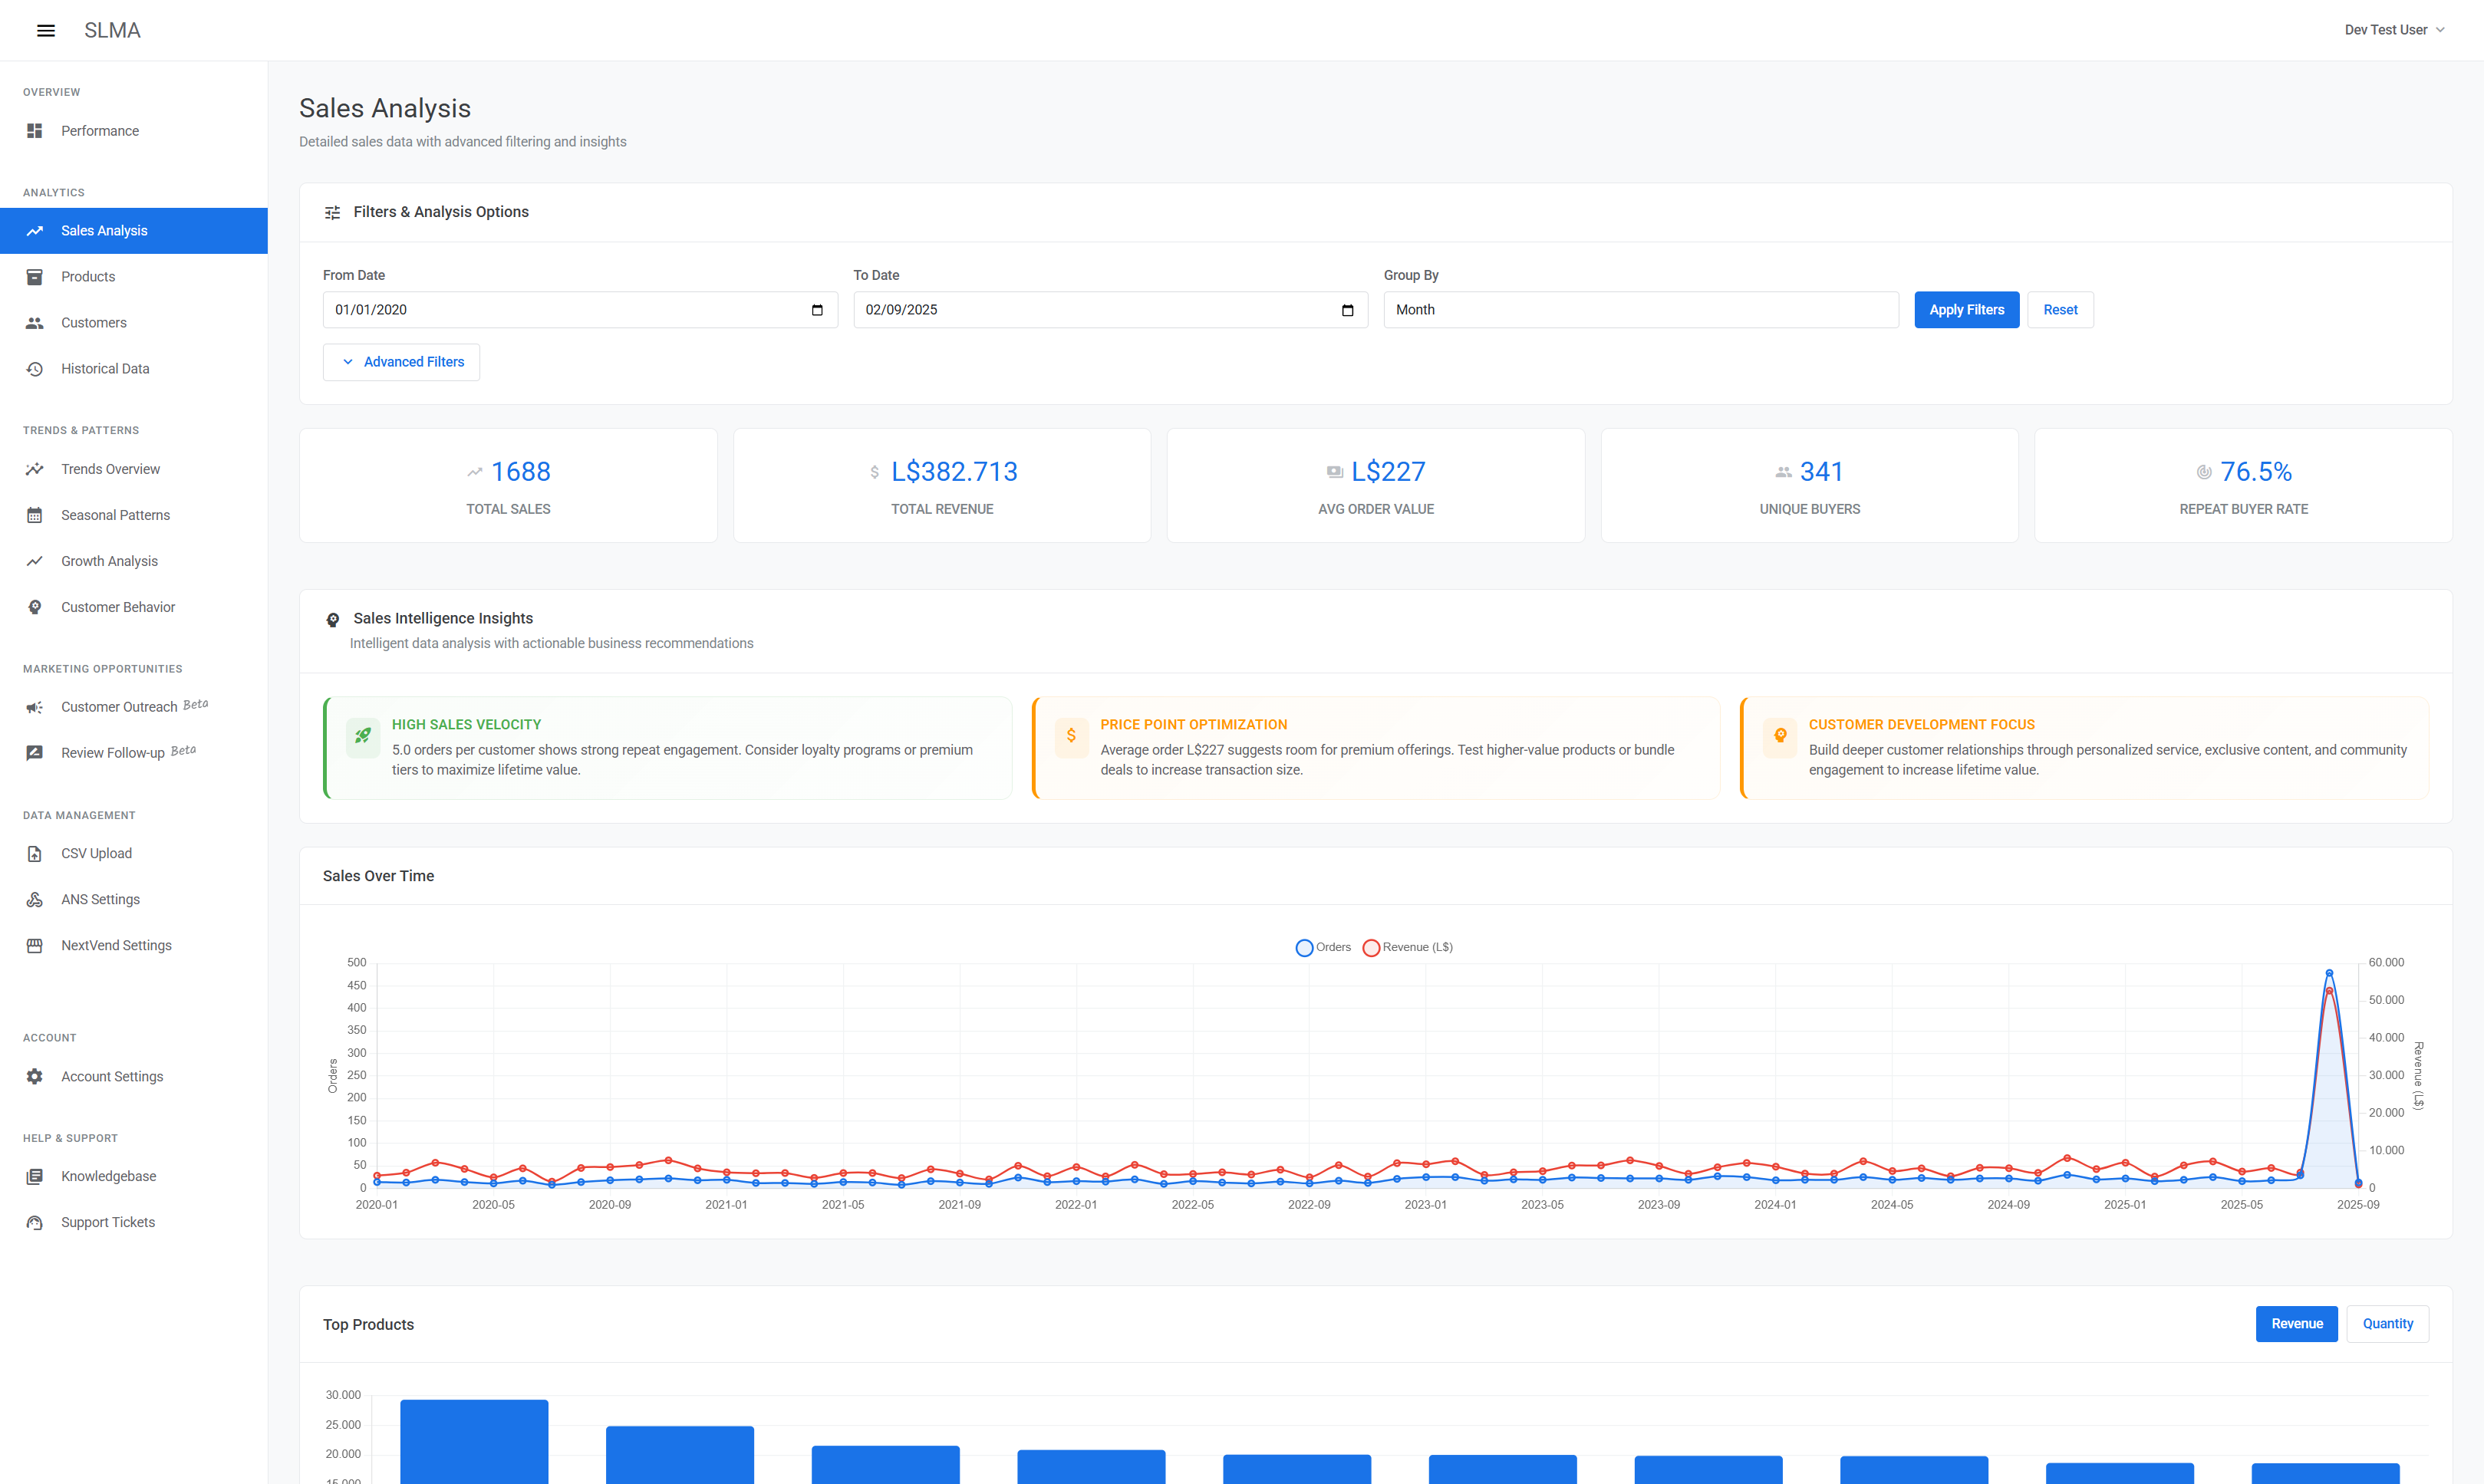2484x1484 pixels.
Task: Expand the Advanced Filters section
Action: (x=401, y=362)
